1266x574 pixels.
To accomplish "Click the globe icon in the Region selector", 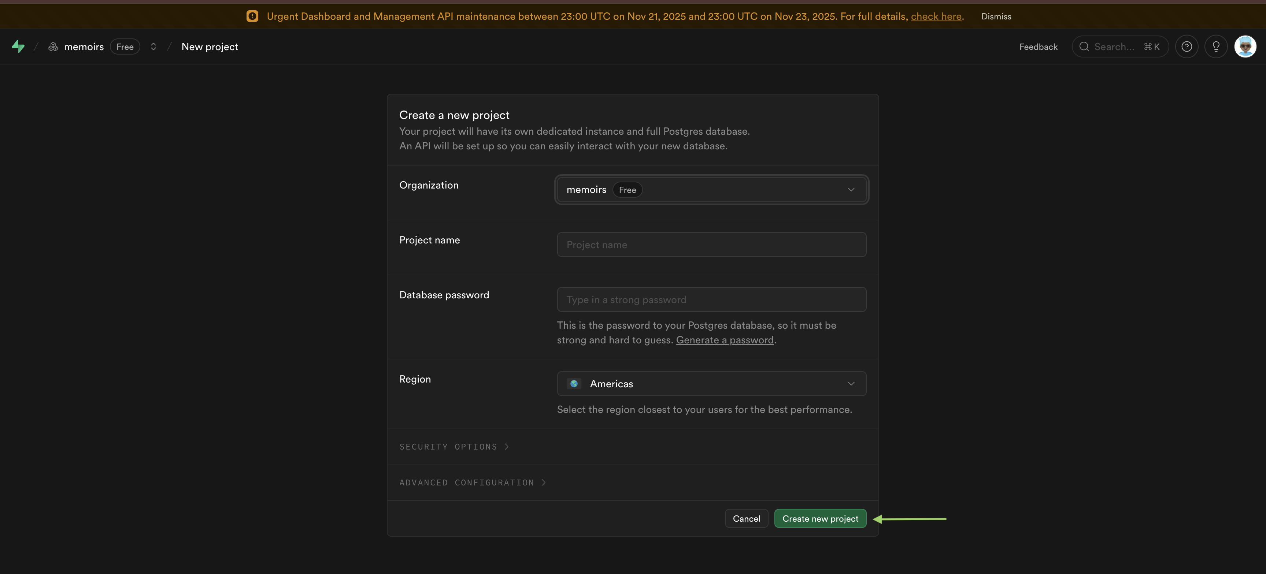I will click(574, 384).
